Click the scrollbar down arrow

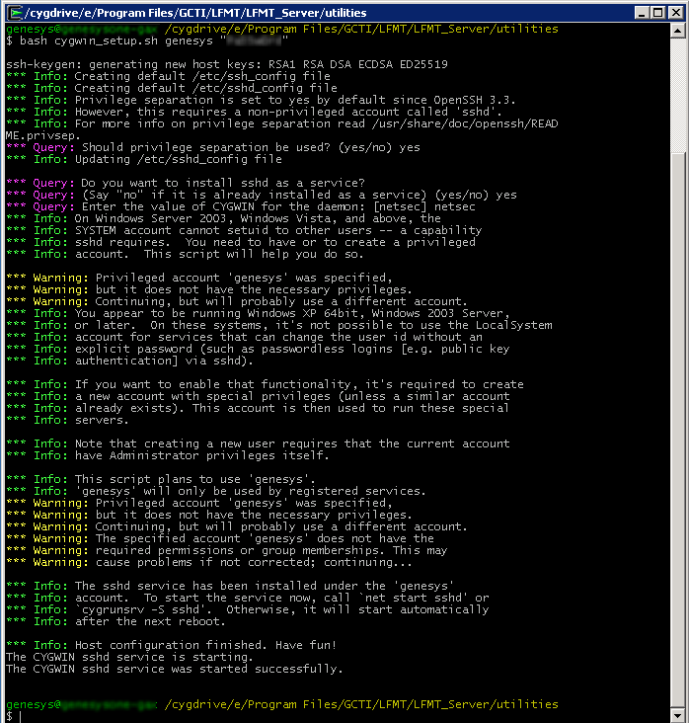pos(677,713)
